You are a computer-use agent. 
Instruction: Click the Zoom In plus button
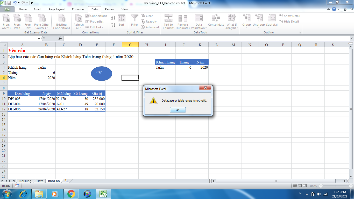point(351,186)
